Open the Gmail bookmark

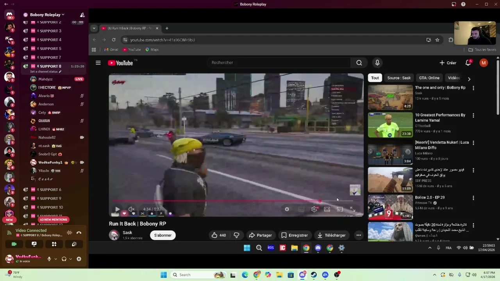111,50
